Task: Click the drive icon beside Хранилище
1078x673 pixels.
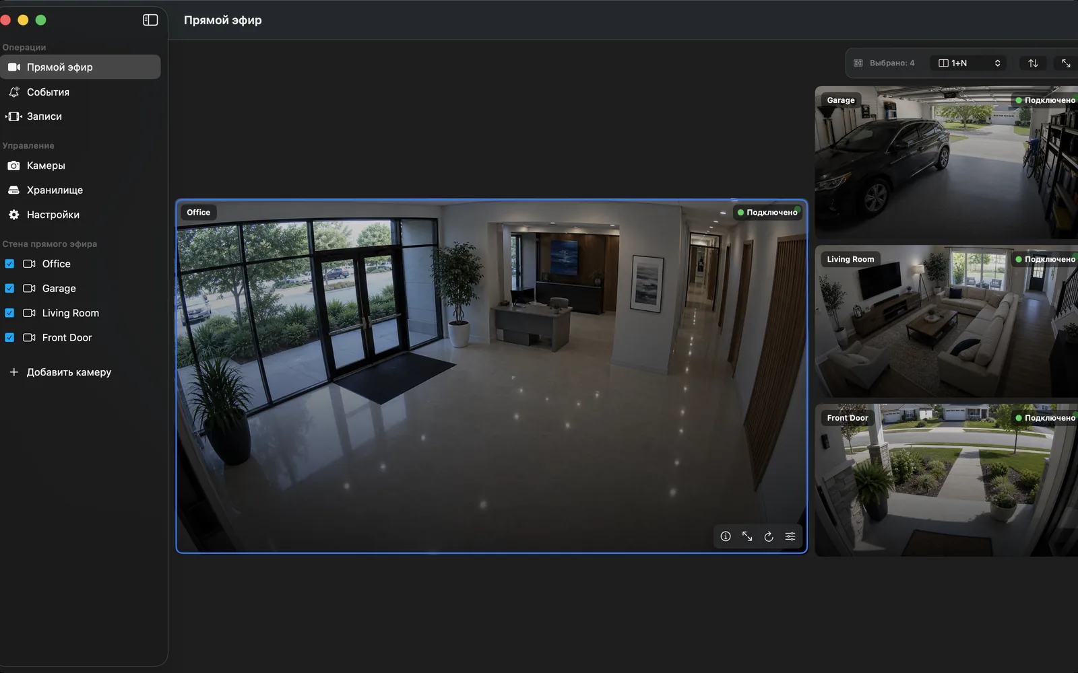Action: 13,190
